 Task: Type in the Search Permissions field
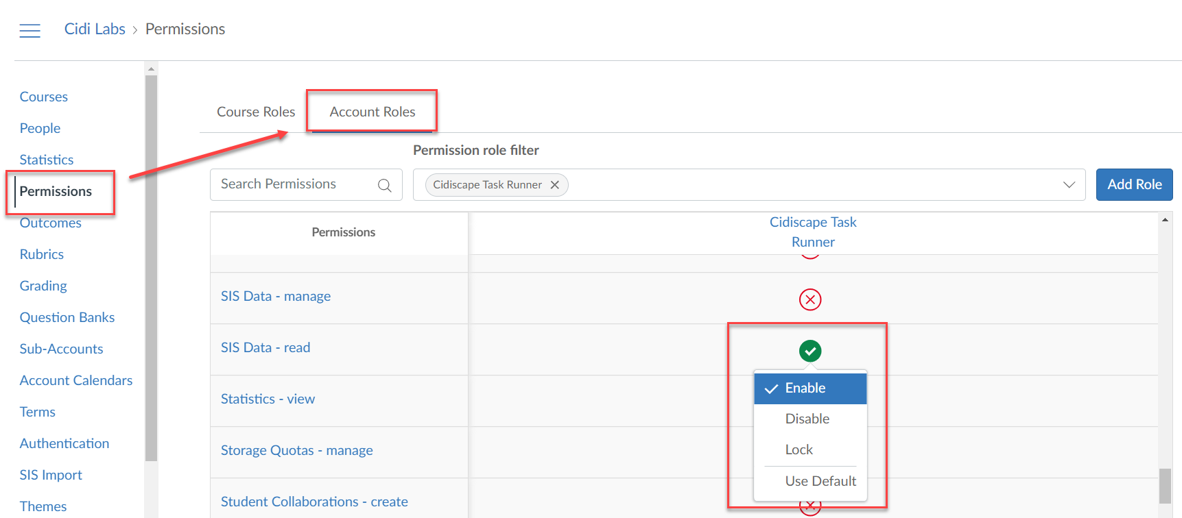click(x=295, y=184)
